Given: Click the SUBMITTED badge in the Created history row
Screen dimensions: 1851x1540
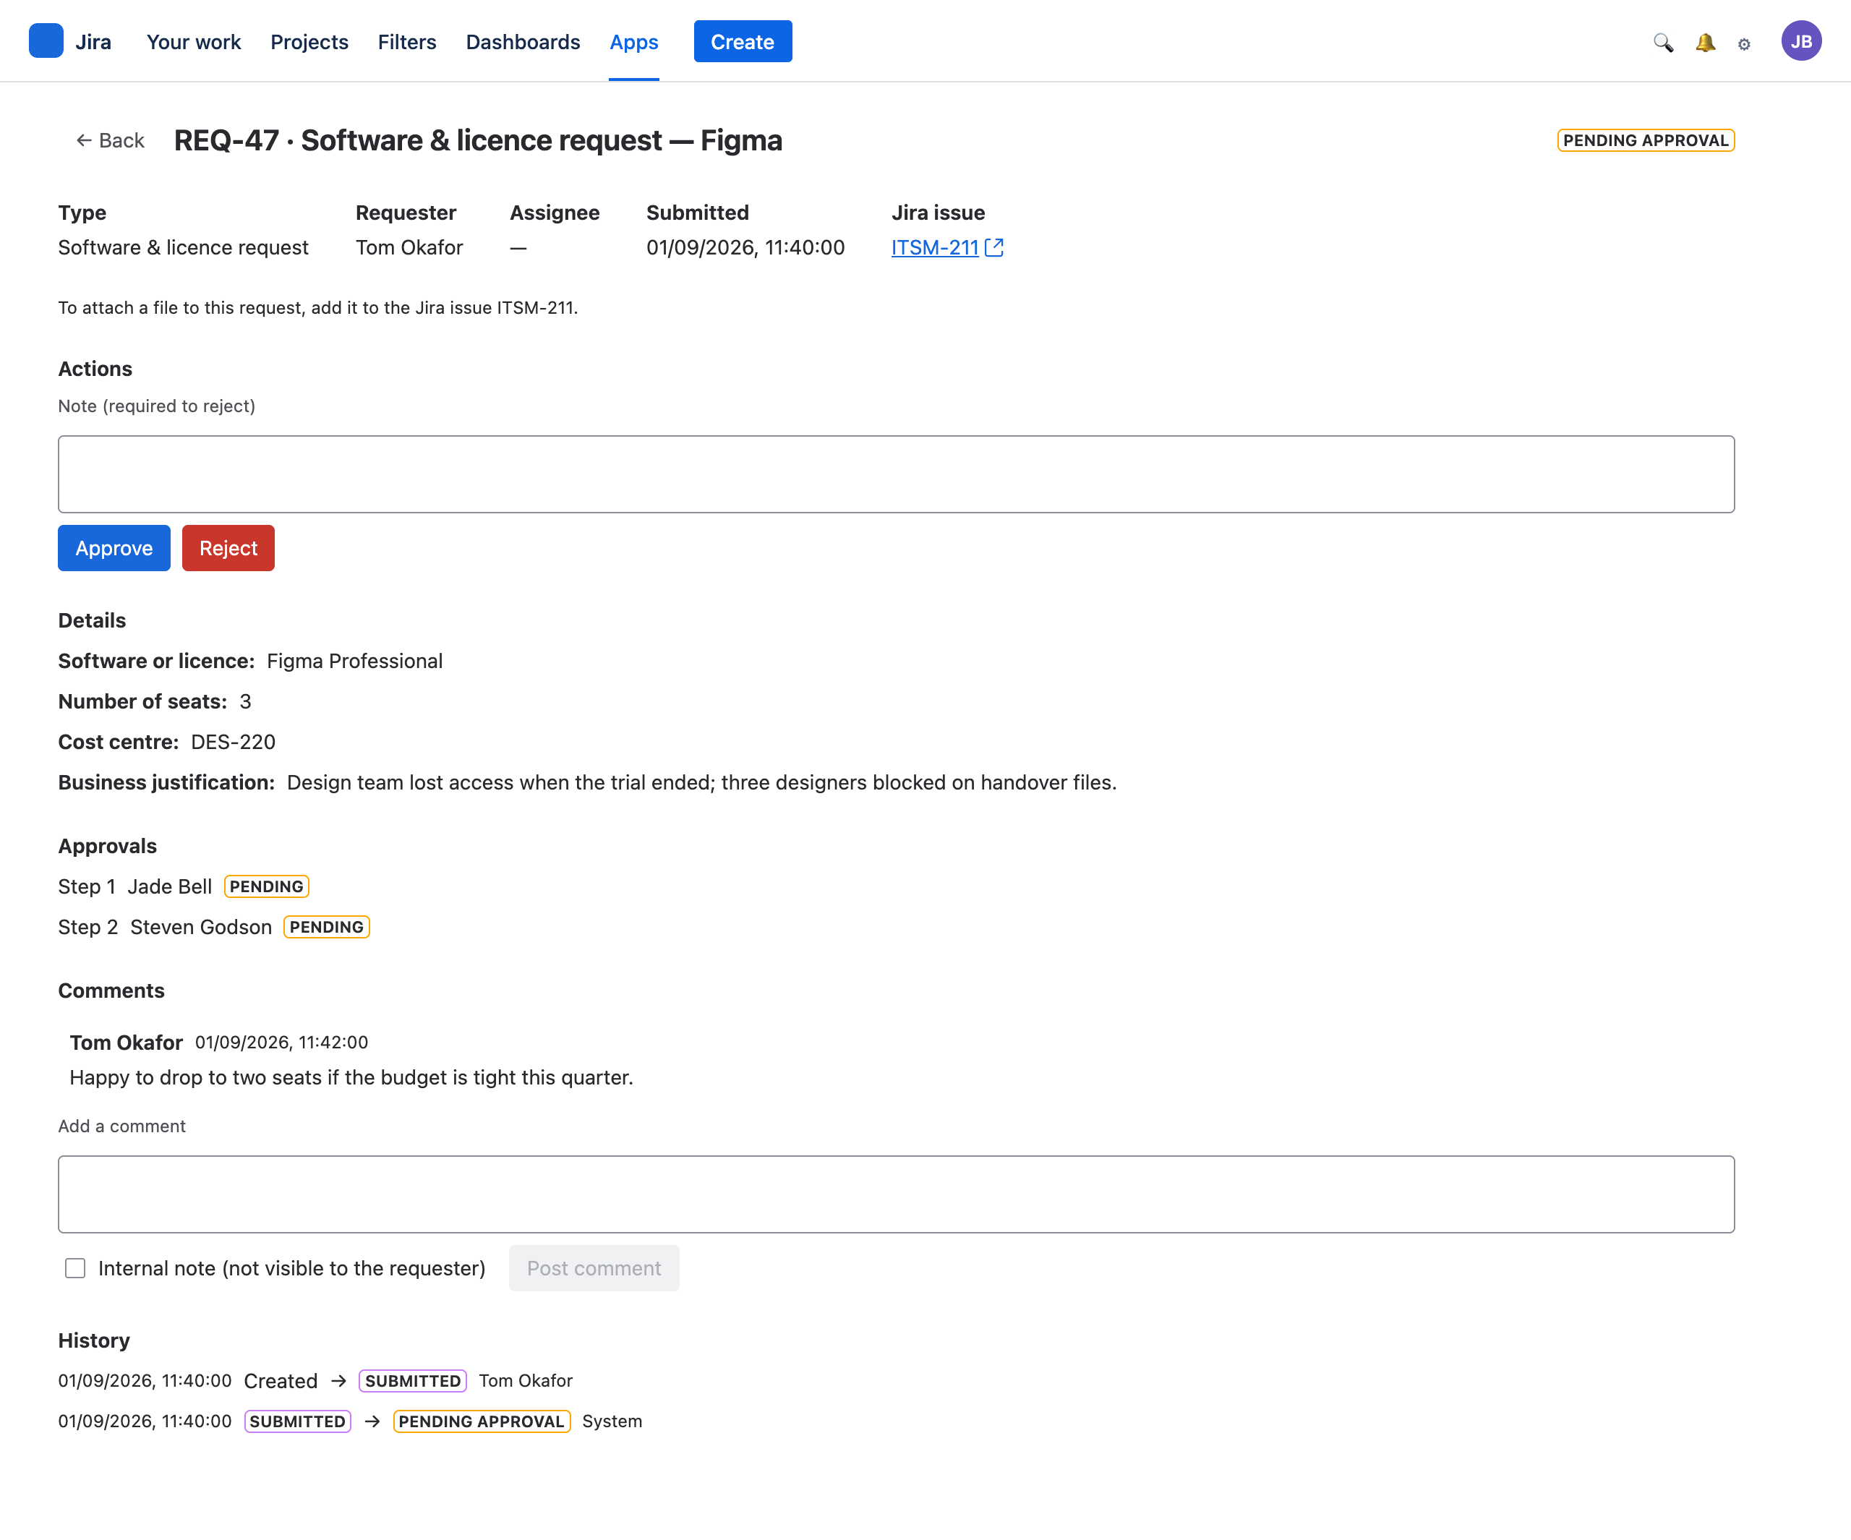Looking at the screenshot, I should click(413, 1380).
